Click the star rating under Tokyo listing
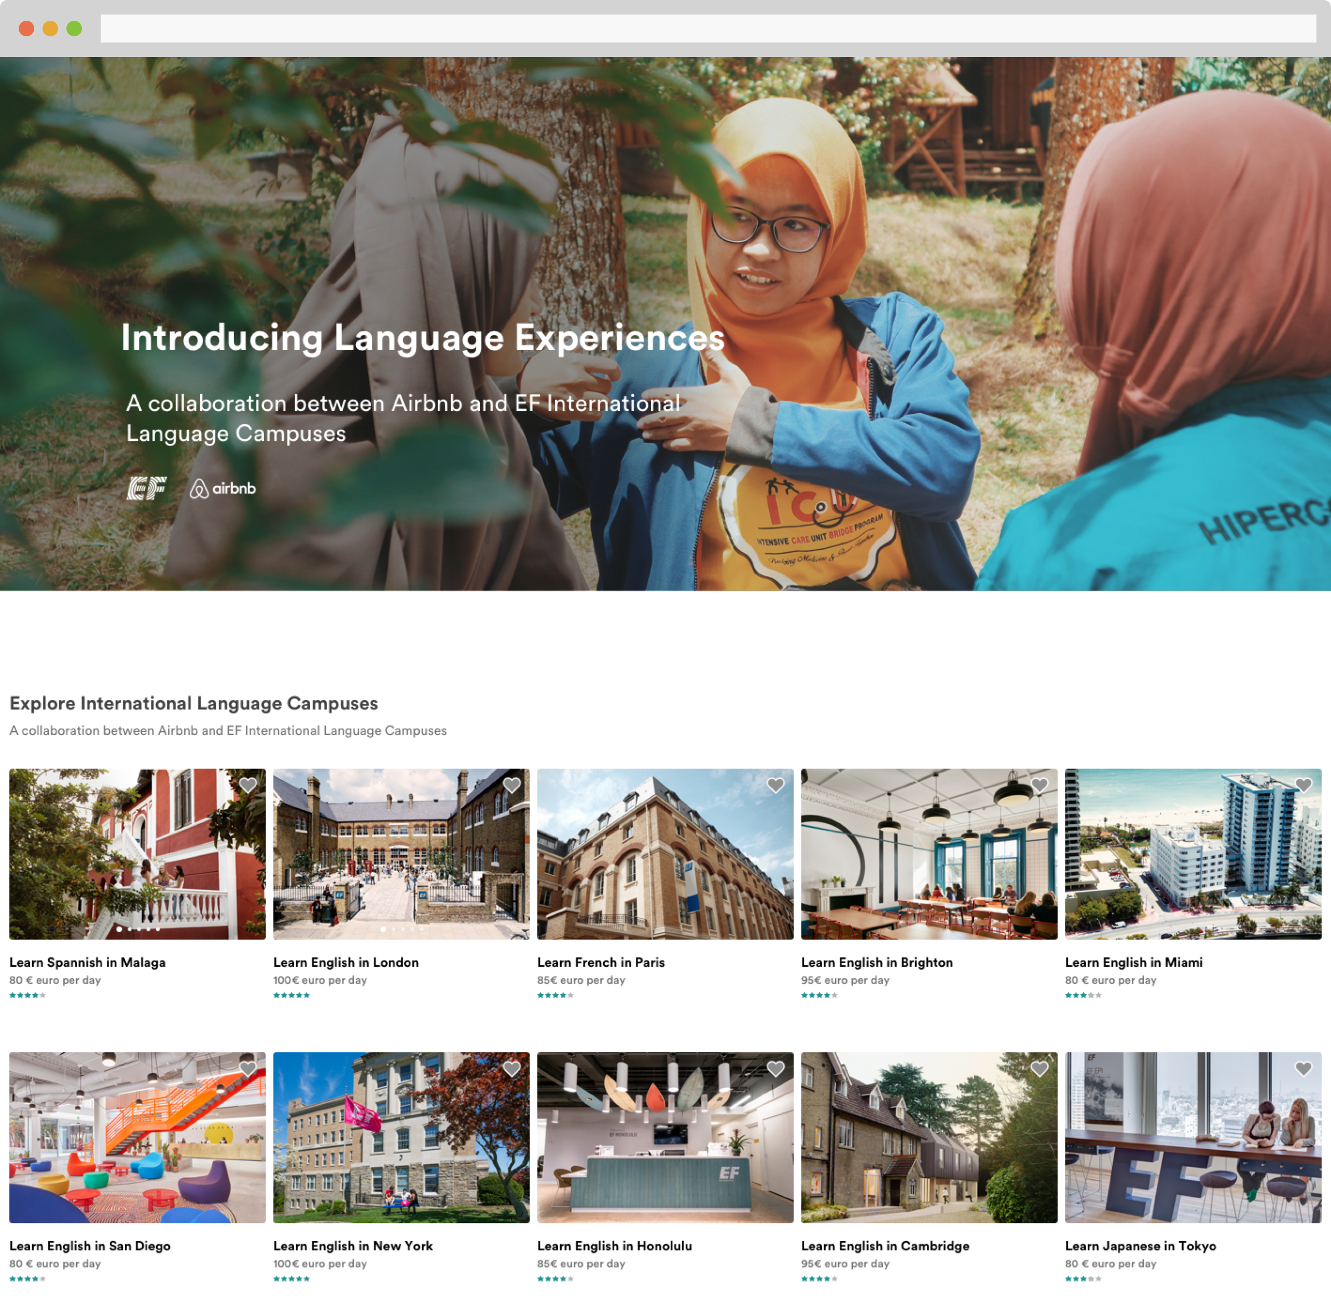The width and height of the screenshot is (1331, 1310). [x=1083, y=1278]
